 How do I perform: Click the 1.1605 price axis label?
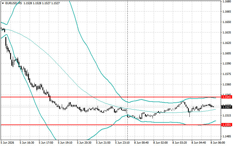(x=227, y=53)
